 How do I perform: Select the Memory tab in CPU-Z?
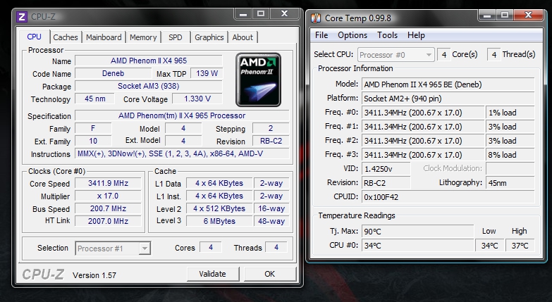[x=143, y=37]
